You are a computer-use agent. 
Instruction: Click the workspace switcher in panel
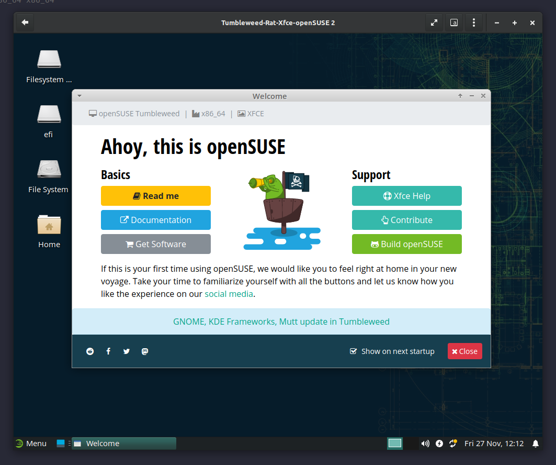pyautogui.click(x=395, y=444)
